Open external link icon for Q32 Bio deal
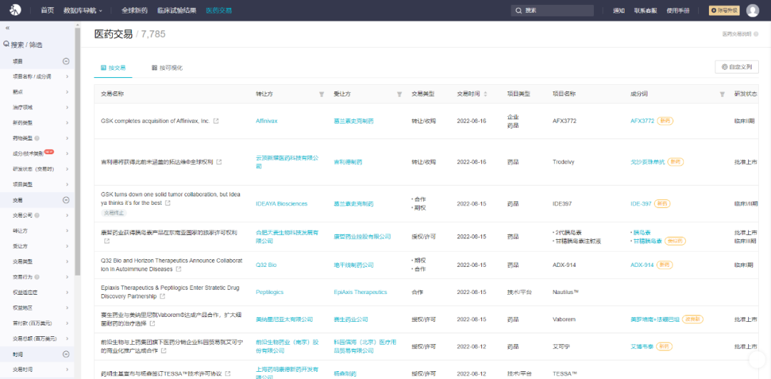This screenshot has width=771, height=379. point(178,269)
